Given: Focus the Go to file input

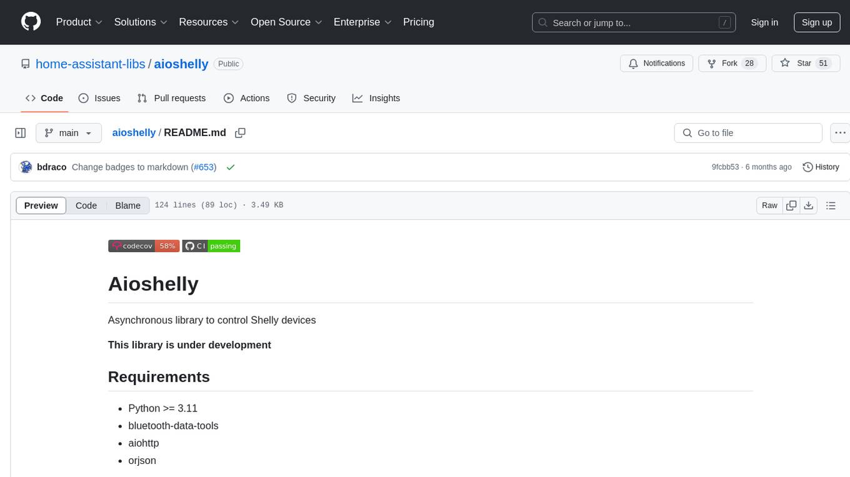Looking at the screenshot, I should (x=748, y=133).
